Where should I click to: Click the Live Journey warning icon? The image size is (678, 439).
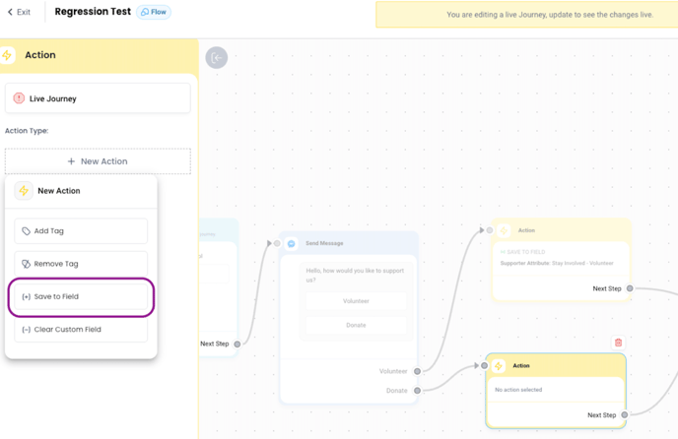click(x=19, y=98)
